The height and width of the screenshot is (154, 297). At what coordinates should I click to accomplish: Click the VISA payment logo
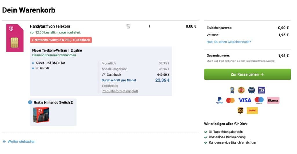(x=245, y=100)
